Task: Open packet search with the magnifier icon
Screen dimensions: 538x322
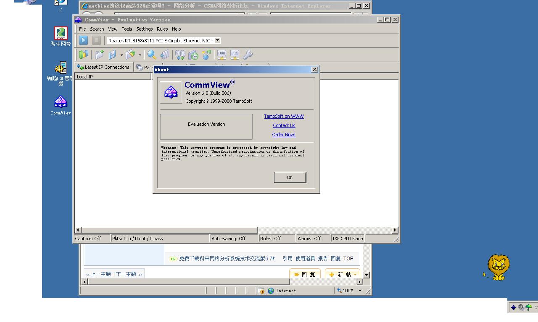Action: 151,55
